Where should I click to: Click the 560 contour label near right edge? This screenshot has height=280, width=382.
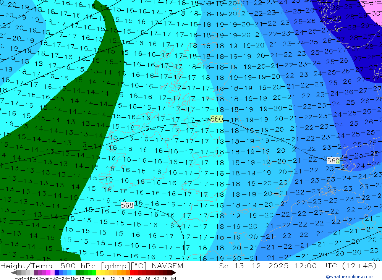click(333, 161)
